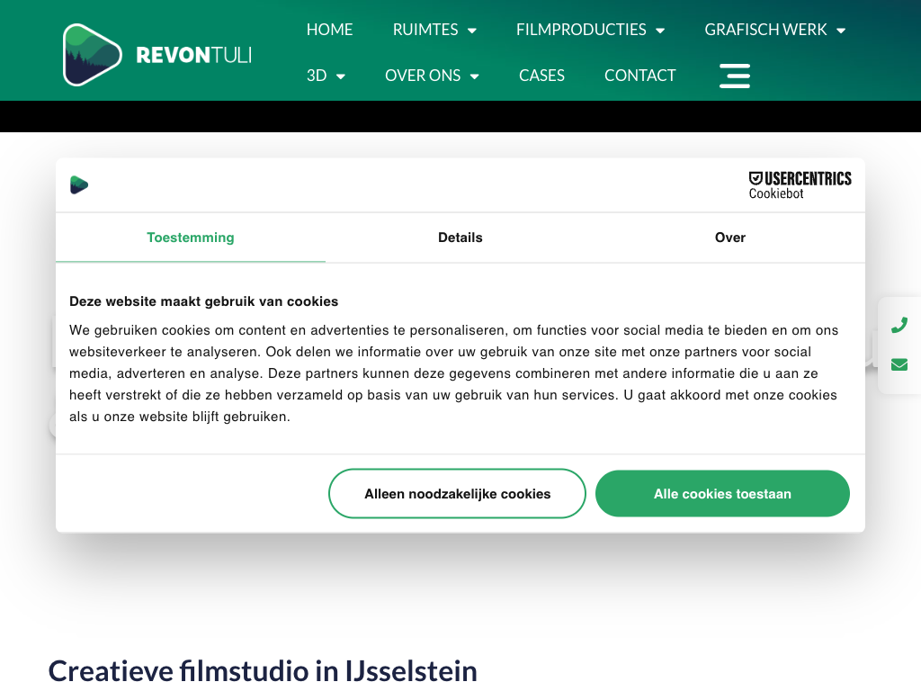Click the Revontuli logo in header
921x691 pixels.
157,55
